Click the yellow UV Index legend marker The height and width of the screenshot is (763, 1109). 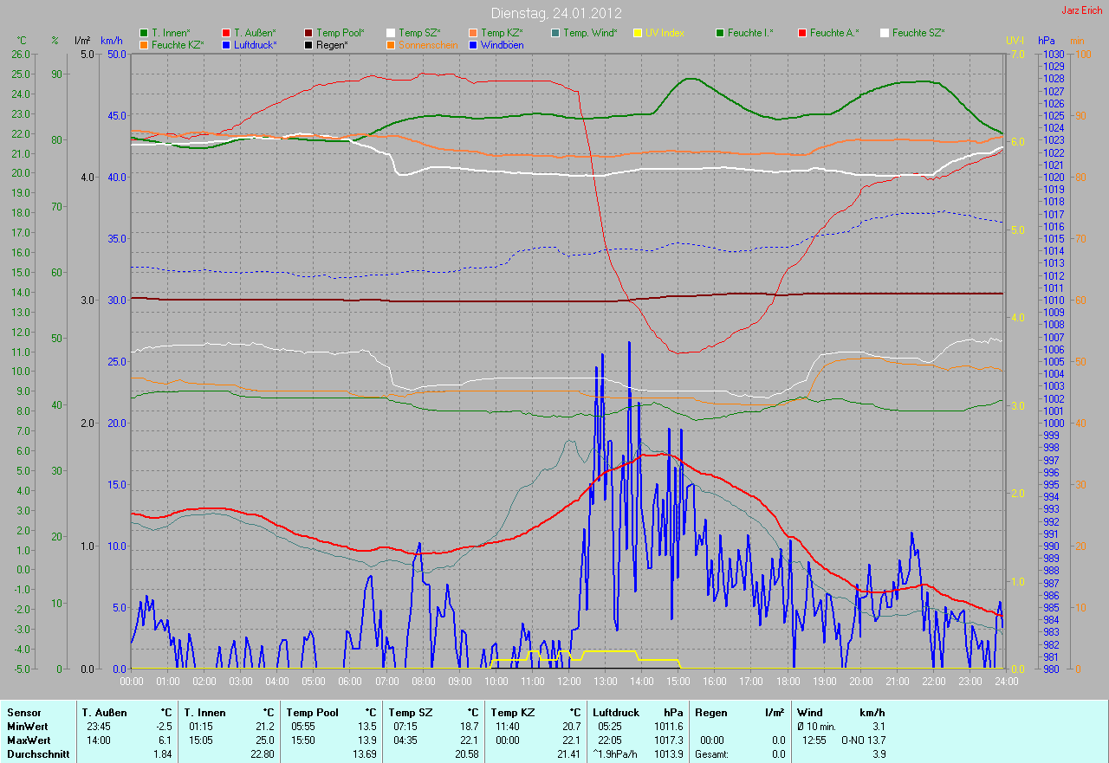(639, 33)
